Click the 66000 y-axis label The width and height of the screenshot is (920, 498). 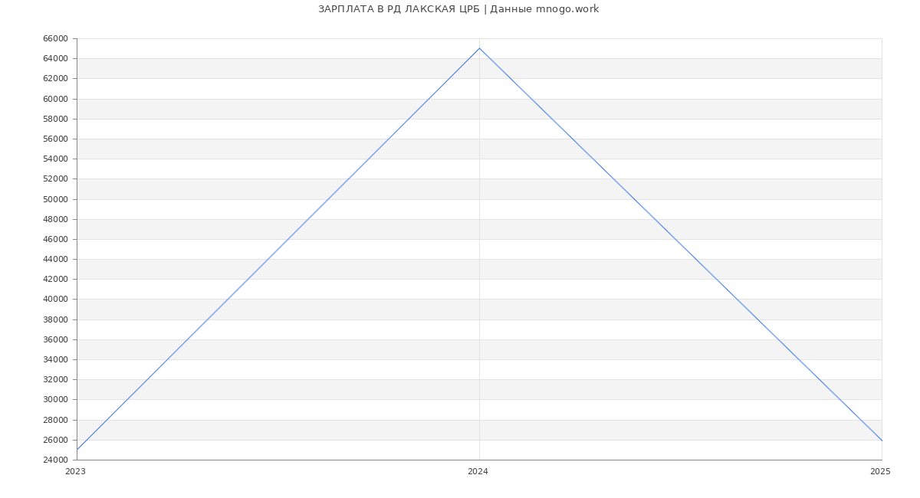(55, 39)
